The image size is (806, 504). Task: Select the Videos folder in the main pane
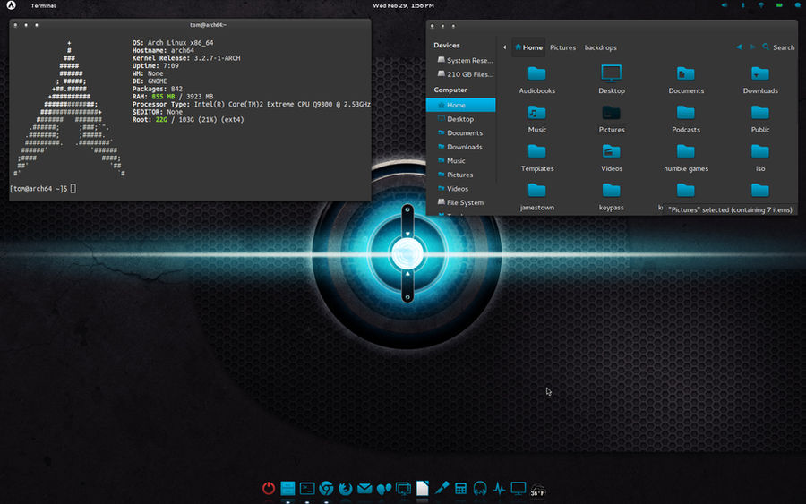click(x=611, y=158)
